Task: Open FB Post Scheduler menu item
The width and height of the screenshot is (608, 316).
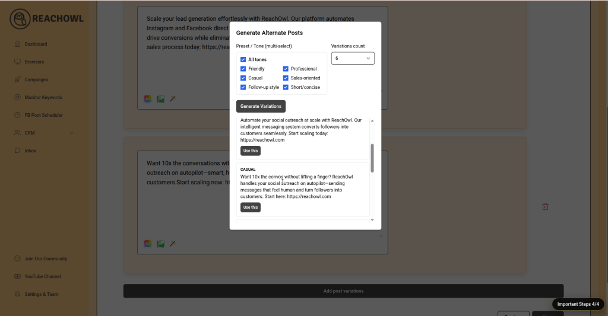Action: pos(43,115)
